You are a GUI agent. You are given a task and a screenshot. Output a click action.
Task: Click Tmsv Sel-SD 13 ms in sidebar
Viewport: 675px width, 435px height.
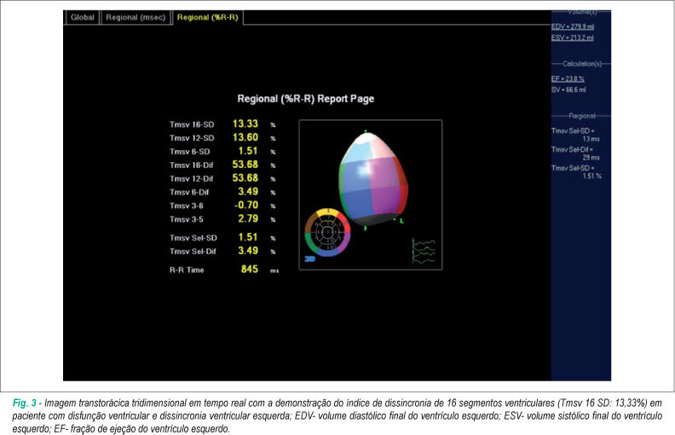(575, 135)
